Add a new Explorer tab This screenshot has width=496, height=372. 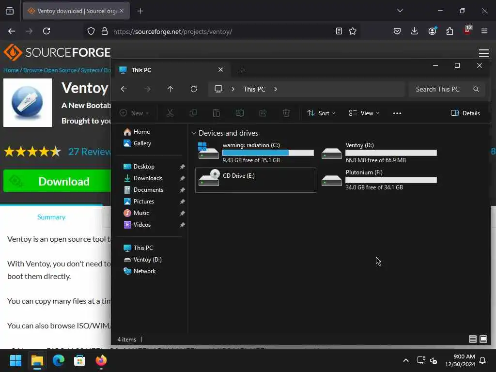(242, 70)
